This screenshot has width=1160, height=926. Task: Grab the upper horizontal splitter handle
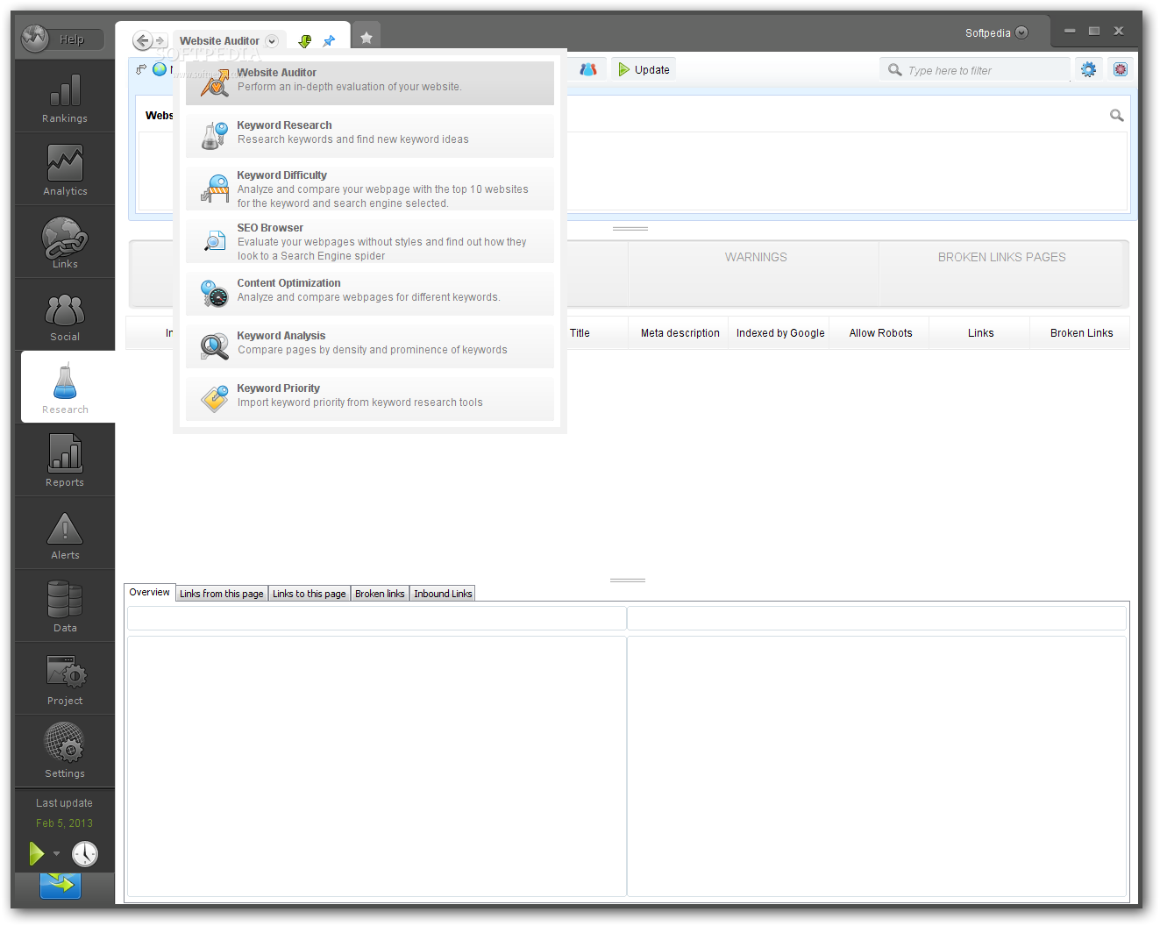coord(630,228)
